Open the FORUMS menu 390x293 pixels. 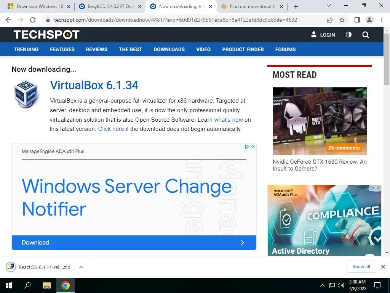coord(285,49)
